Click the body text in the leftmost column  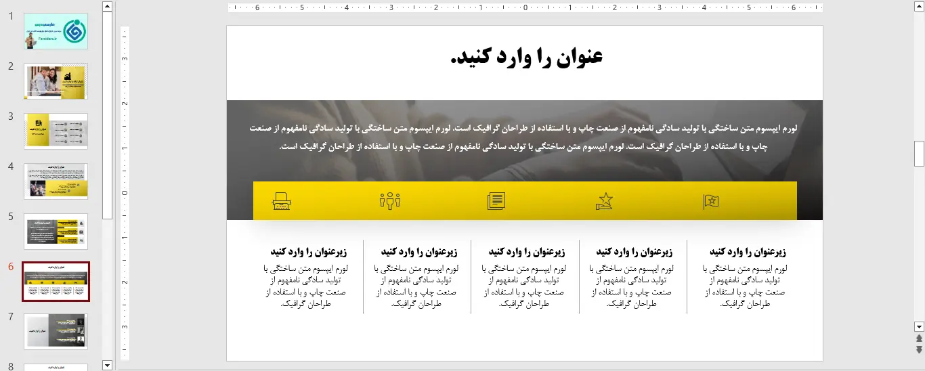307,286
